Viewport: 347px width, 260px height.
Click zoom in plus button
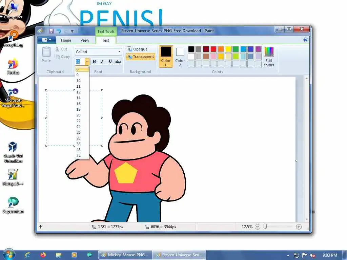299,227
